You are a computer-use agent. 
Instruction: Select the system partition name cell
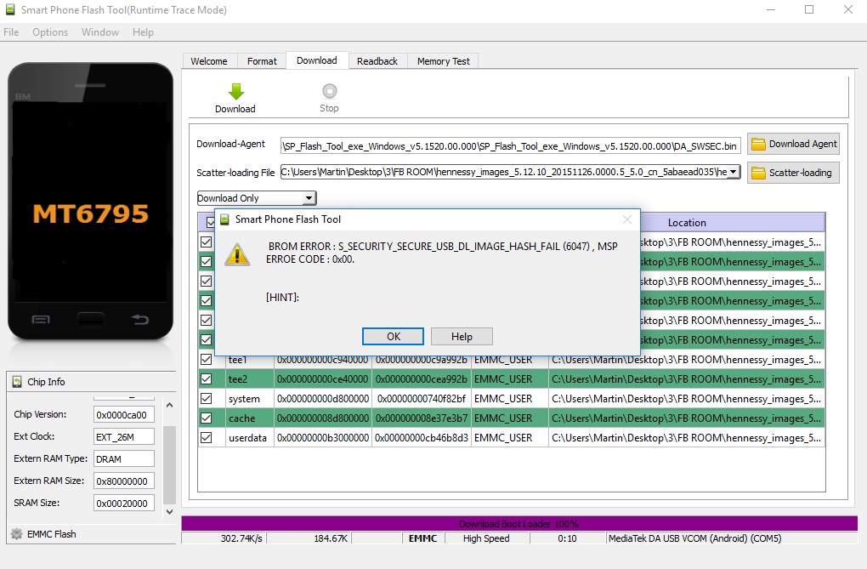tap(249, 399)
